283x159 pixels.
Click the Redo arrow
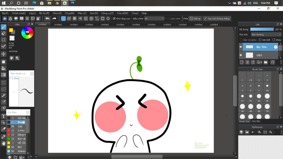54,18
